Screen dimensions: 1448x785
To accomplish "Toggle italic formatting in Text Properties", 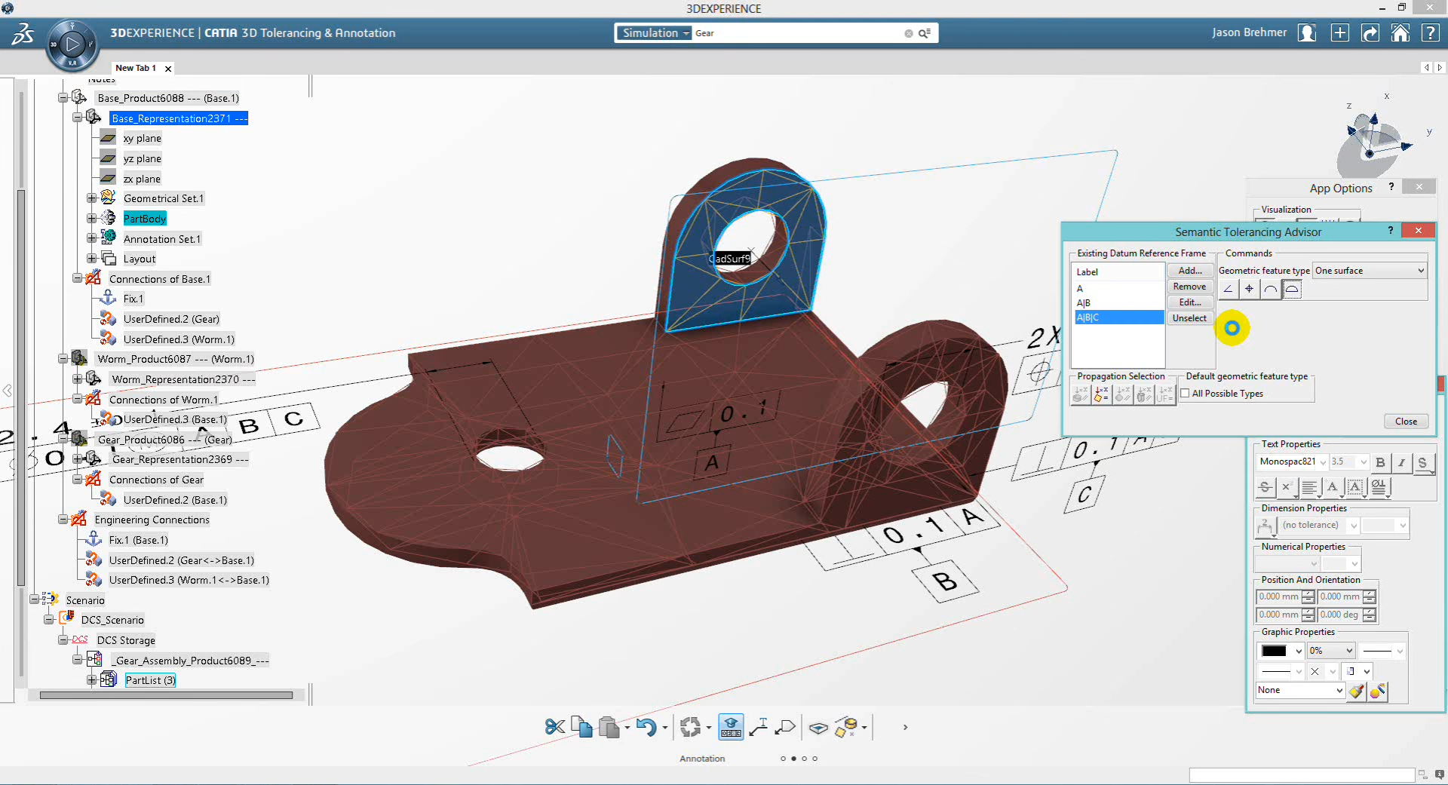I will coord(1402,462).
